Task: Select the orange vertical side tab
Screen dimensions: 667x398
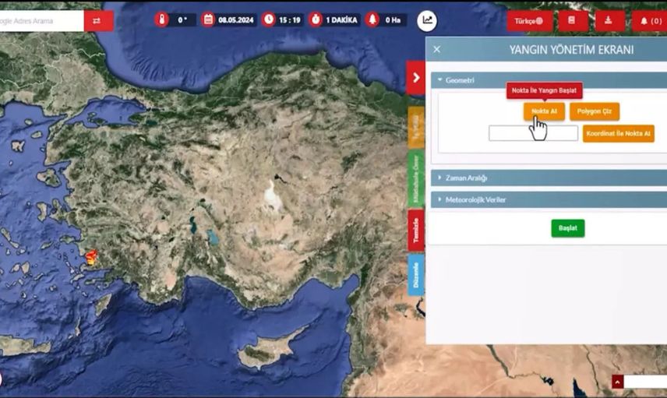Action: [x=416, y=127]
